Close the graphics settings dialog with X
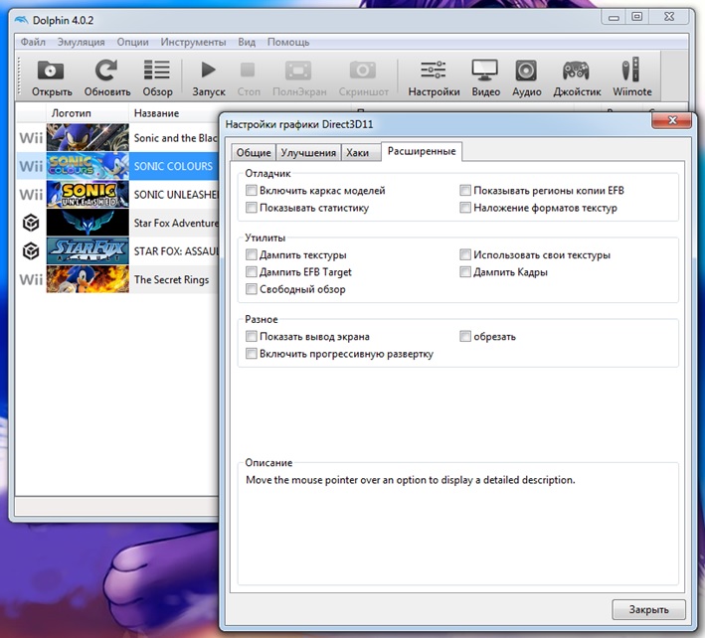 672,120
